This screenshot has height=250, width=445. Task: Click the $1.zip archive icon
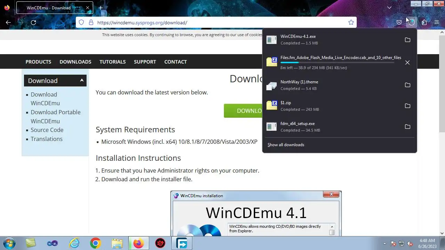point(272,106)
